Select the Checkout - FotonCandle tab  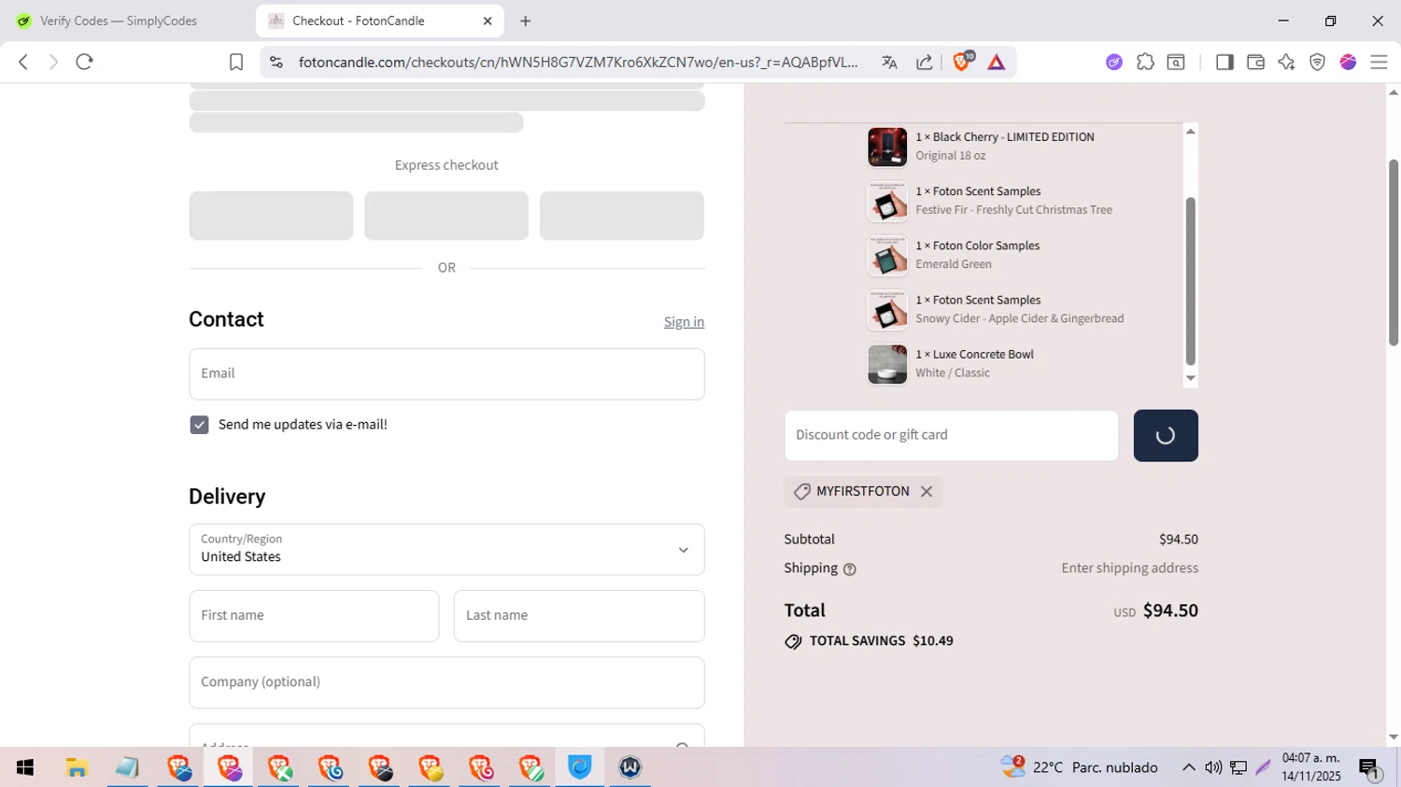(379, 21)
